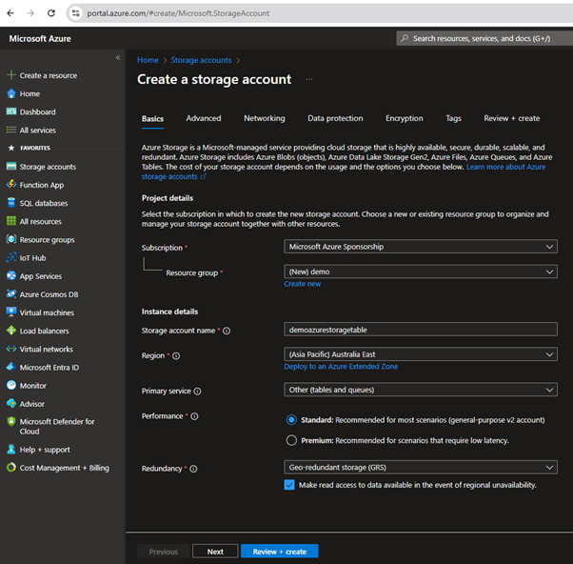
Task: Open the IoT Hub icon in sidebar
Action: click(11, 257)
